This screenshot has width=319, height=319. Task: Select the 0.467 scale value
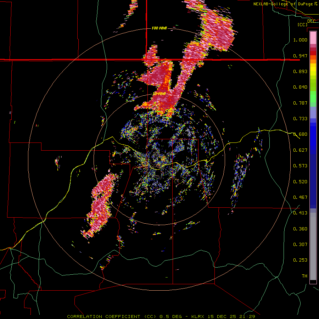pyautogui.click(x=300, y=197)
